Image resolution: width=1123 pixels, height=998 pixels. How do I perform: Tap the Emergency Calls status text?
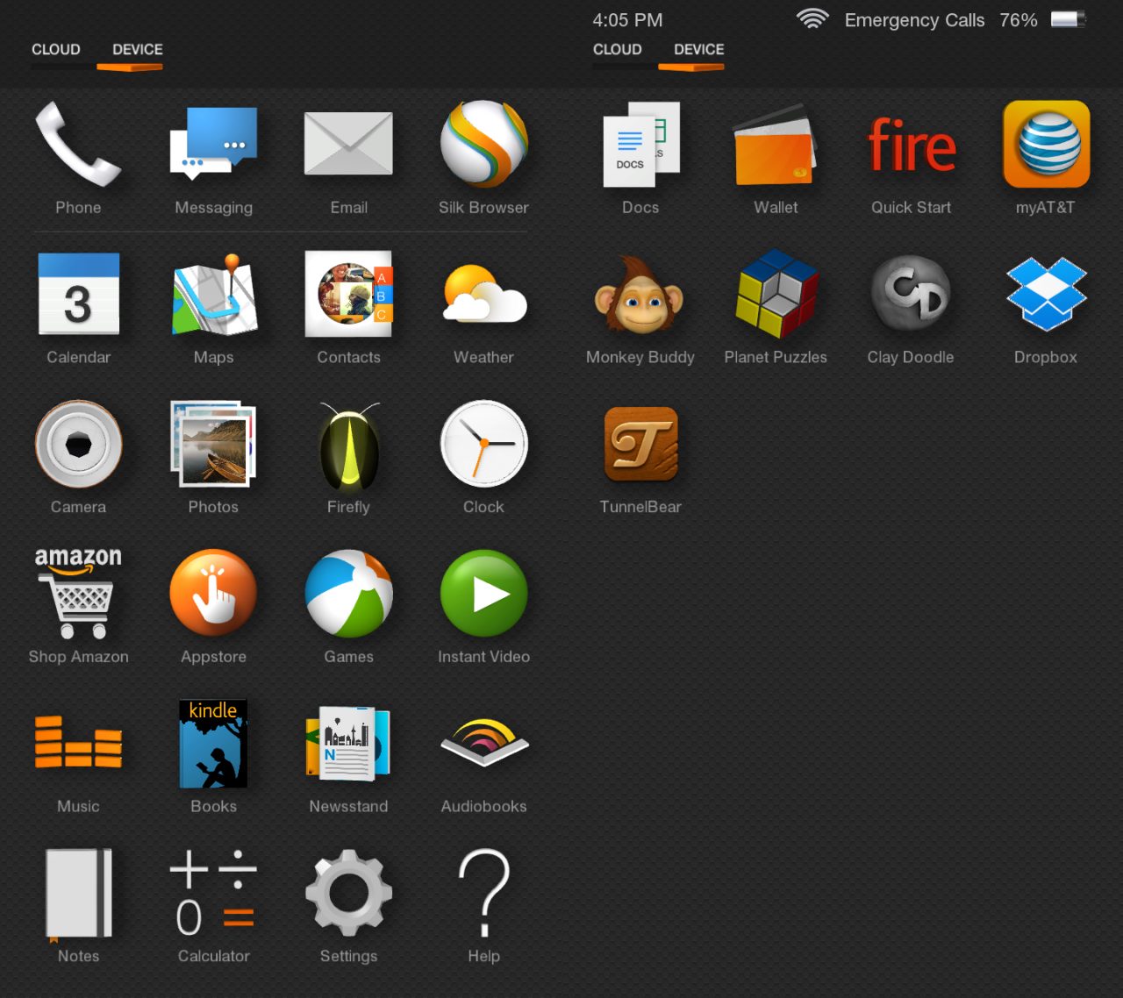click(x=914, y=20)
